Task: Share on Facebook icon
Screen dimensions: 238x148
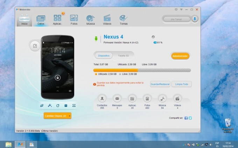Action: (186, 118)
